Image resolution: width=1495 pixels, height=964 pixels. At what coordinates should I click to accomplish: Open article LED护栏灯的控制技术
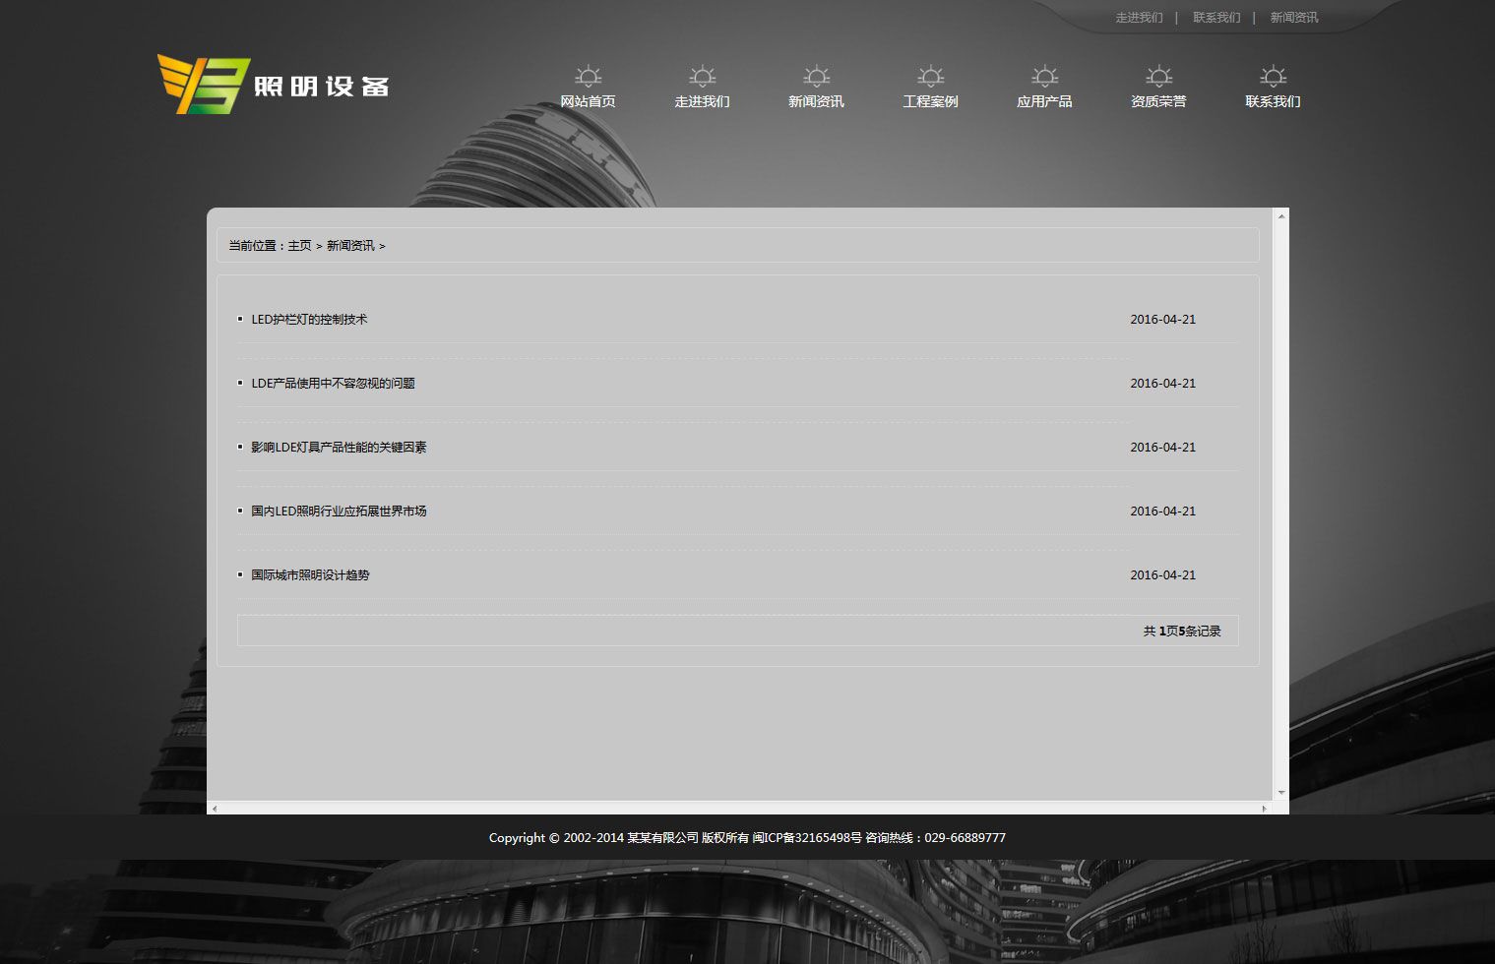(309, 320)
